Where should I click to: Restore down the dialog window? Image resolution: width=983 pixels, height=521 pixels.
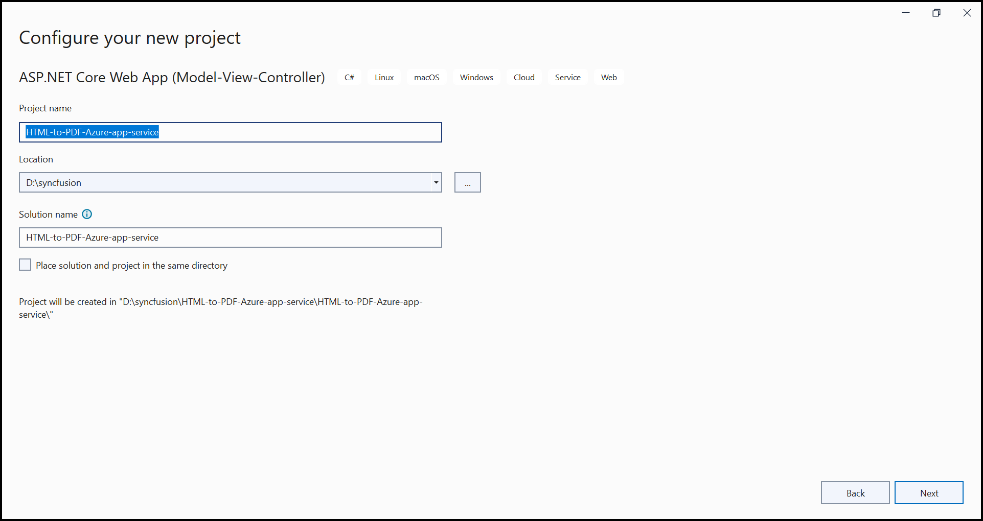pos(936,13)
